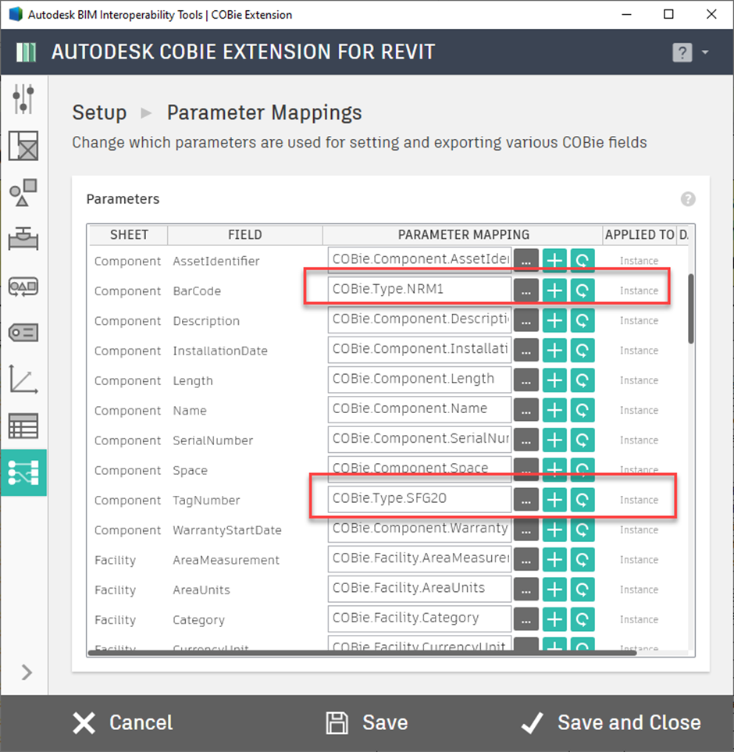Image resolution: width=734 pixels, height=752 pixels.
Task: Open the General settings sliders icon in sidebar
Action: pyautogui.click(x=23, y=99)
